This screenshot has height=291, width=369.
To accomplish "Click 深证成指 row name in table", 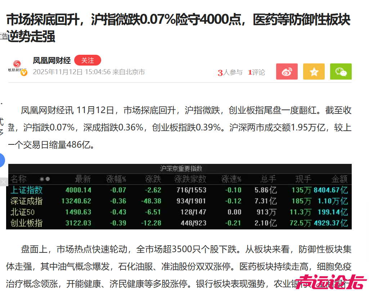I will click(x=26, y=201).
